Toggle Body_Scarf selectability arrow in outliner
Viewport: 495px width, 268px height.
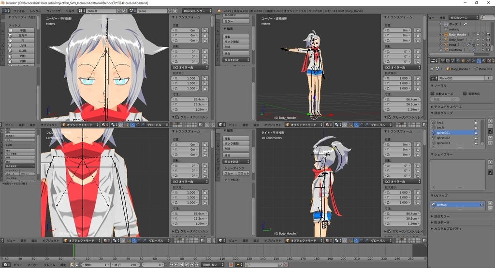(483, 40)
